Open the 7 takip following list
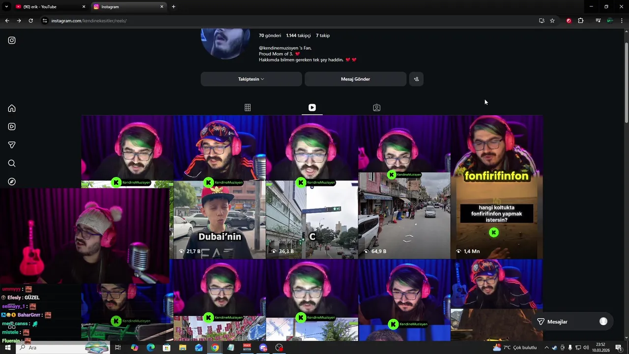The image size is (629, 354). pos(323,35)
